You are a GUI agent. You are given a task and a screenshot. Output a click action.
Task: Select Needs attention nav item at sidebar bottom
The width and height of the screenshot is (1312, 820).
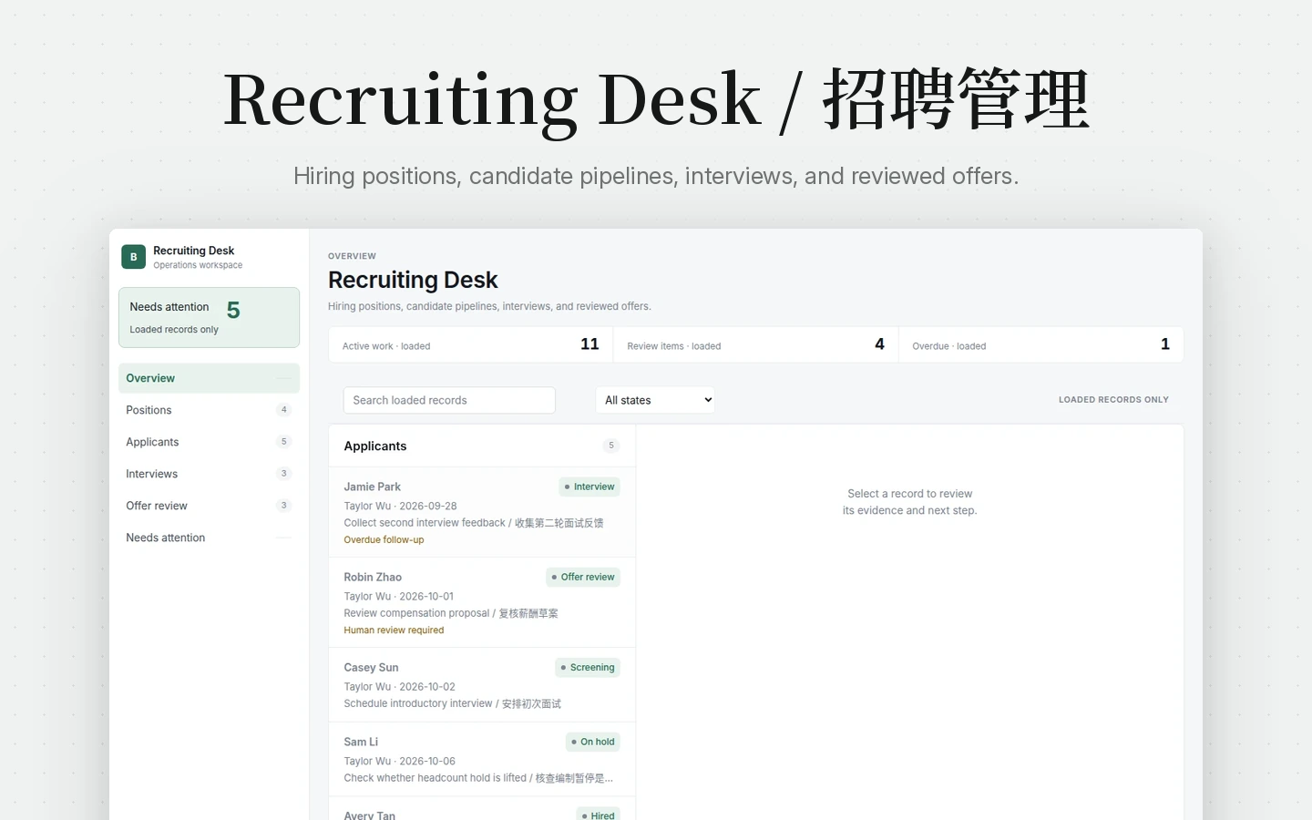point(209,538)
